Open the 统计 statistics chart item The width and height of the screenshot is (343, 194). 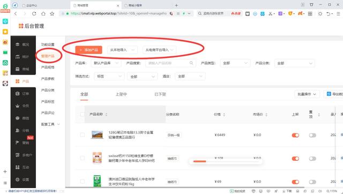(23, 57)
